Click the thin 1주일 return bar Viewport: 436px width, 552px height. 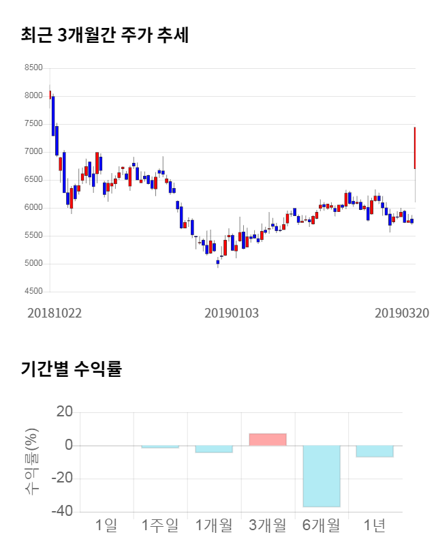tap(160, 447)
